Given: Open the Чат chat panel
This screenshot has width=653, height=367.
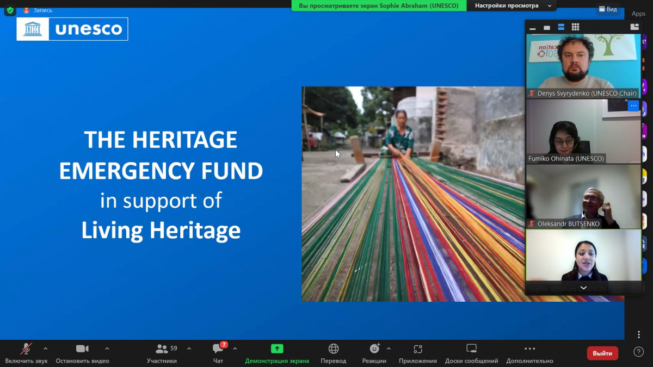Looking at the screenshot, I should point(218,353).
